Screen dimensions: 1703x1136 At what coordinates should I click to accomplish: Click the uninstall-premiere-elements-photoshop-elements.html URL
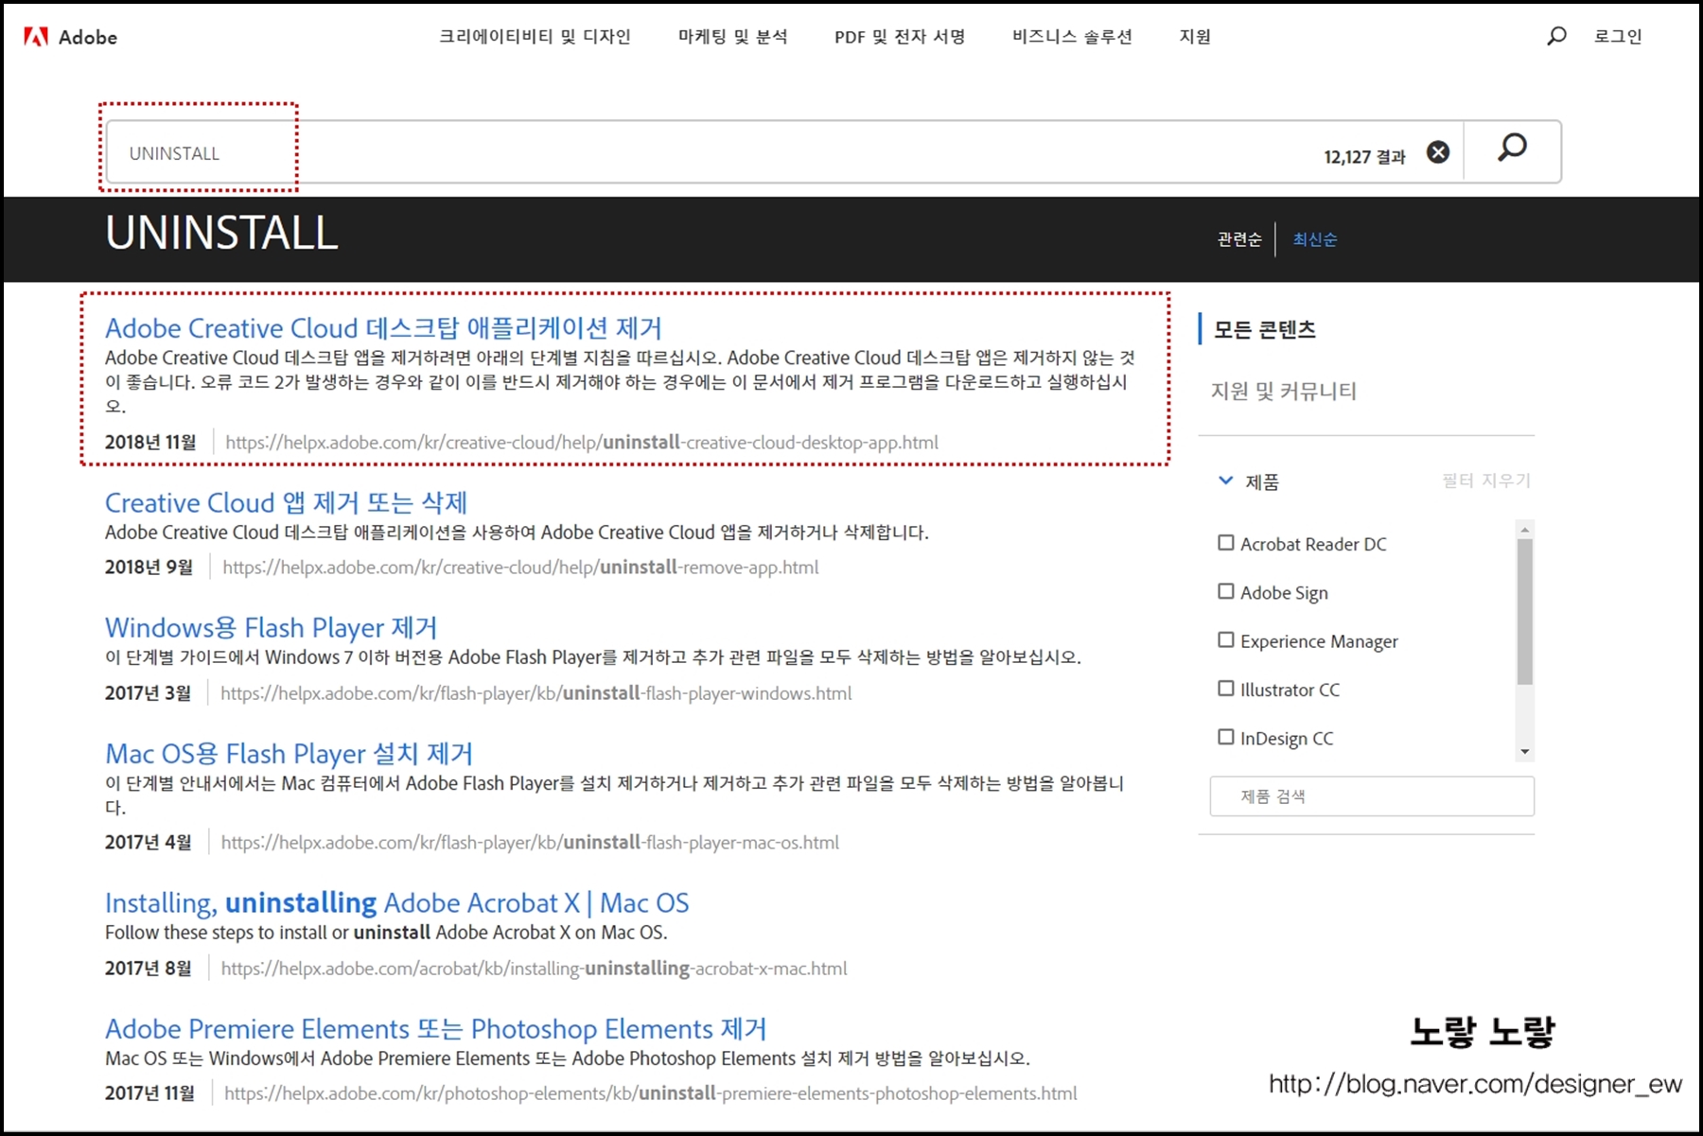650,1092
